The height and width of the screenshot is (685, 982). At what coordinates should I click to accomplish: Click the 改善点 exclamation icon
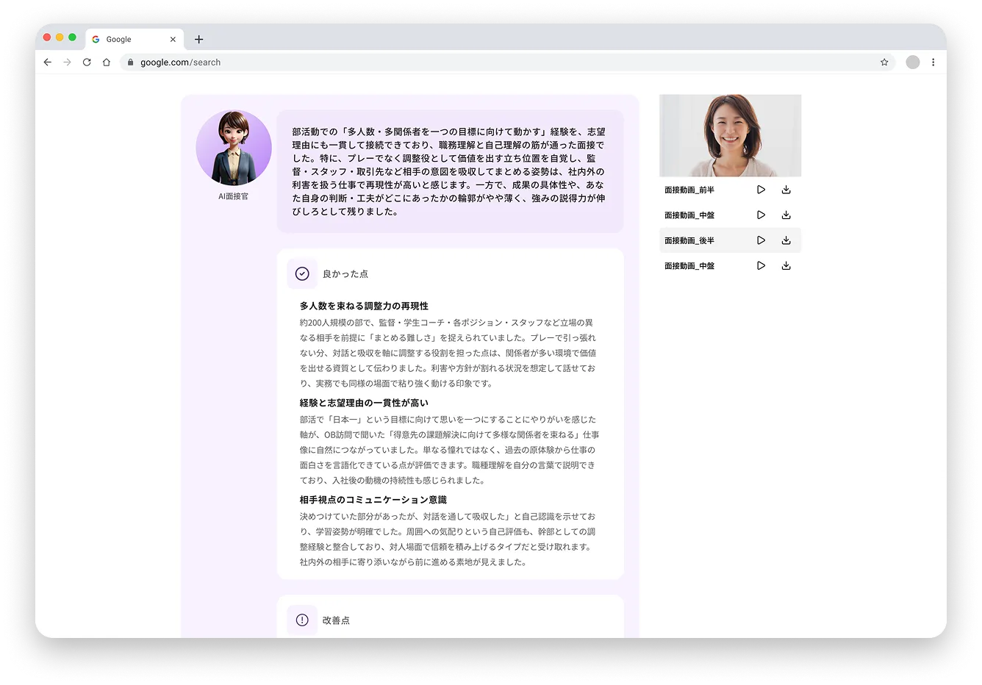point(302,620)
